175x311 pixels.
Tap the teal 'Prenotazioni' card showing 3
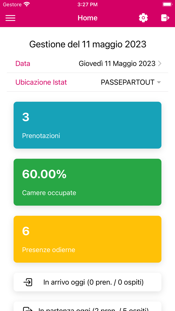click(x=87, y=125)
